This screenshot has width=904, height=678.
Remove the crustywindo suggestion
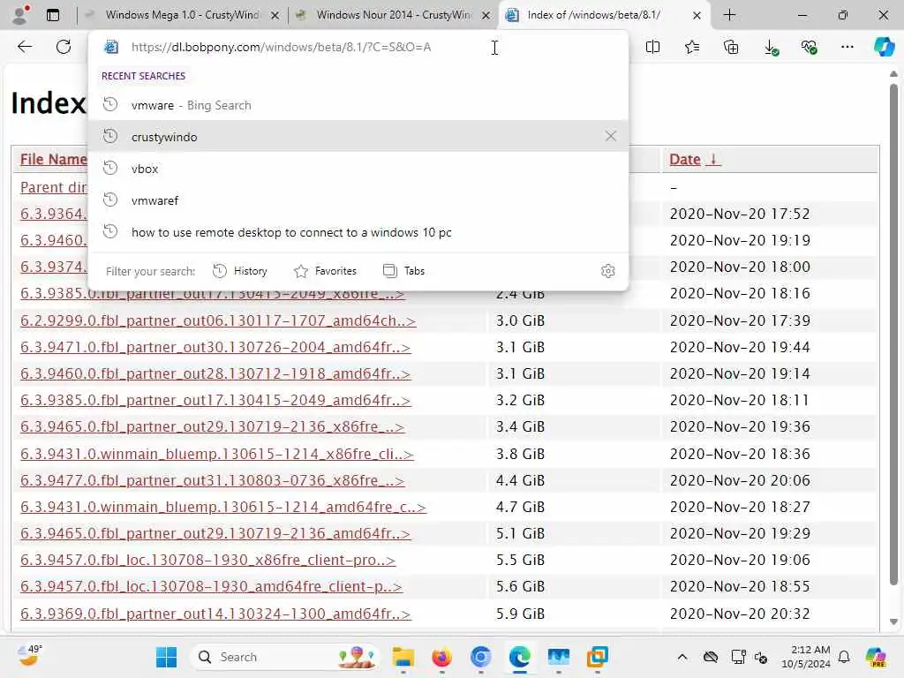click(x=611, y=136)
